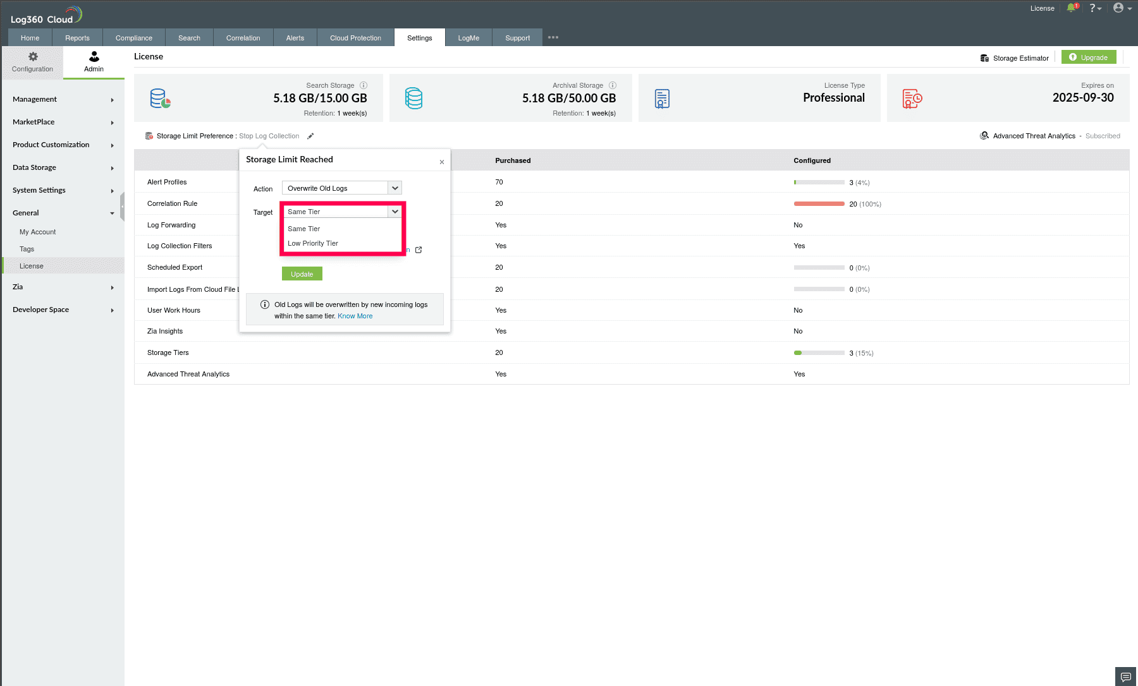This screenshot has width=1138, height=686.
Task: Click the Search Storage info icon
Action: pyautogui.click(x=364, y=85)
